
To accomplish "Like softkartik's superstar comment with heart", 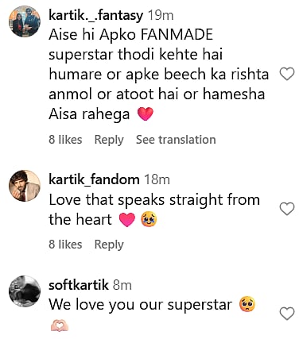I will pyautogui.click(x=287, y=314).
